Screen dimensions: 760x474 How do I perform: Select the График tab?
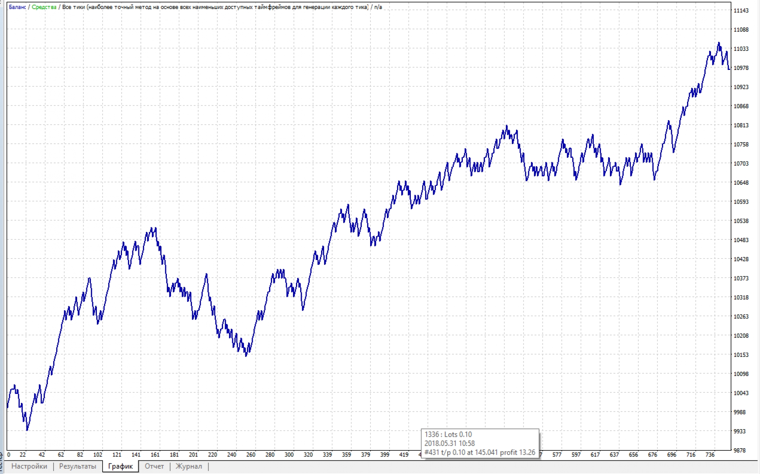point(120,466)
